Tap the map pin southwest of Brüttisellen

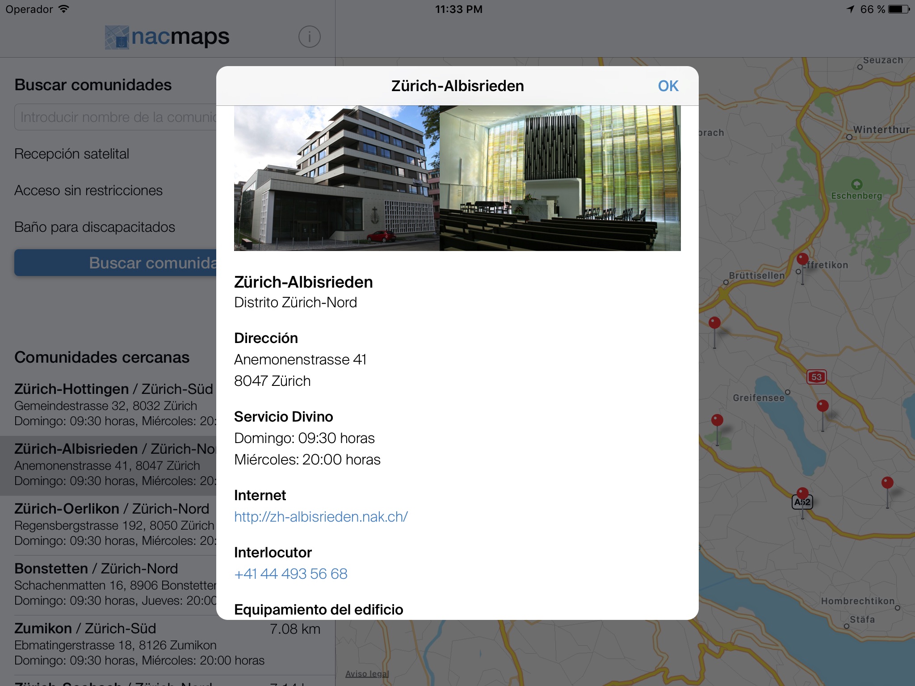pyautogui.click(x=715, y=323)
